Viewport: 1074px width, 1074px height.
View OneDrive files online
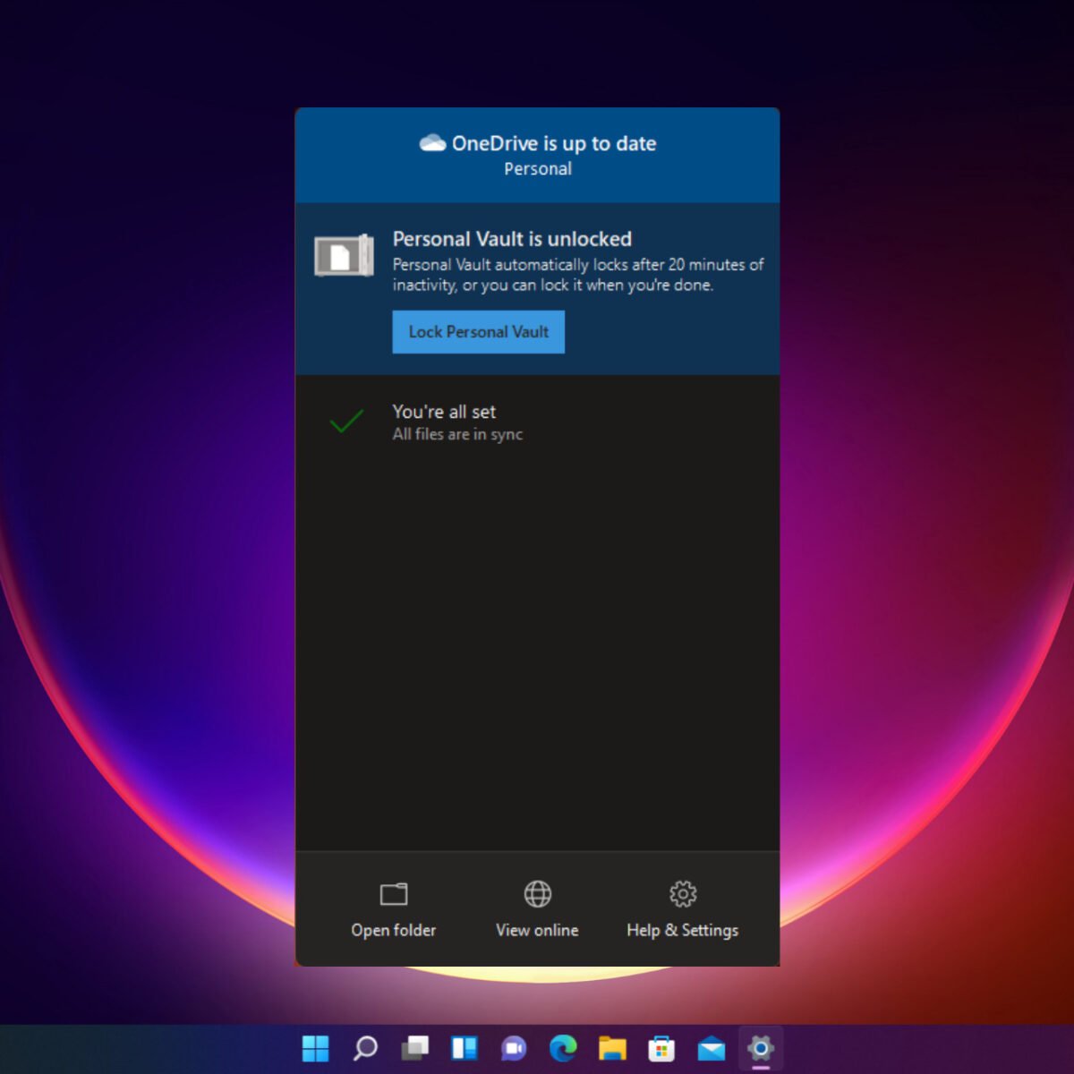(x=537, y=909)
